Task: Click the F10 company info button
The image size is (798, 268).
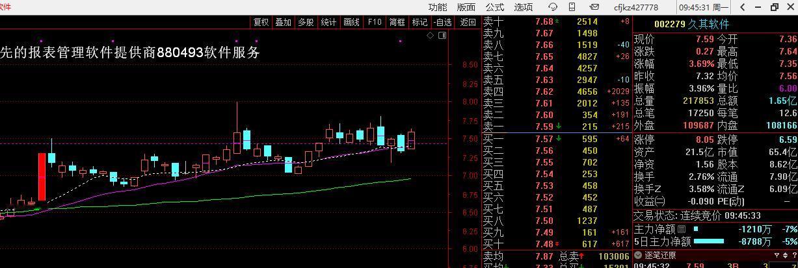Action: [x=375, y=22]
